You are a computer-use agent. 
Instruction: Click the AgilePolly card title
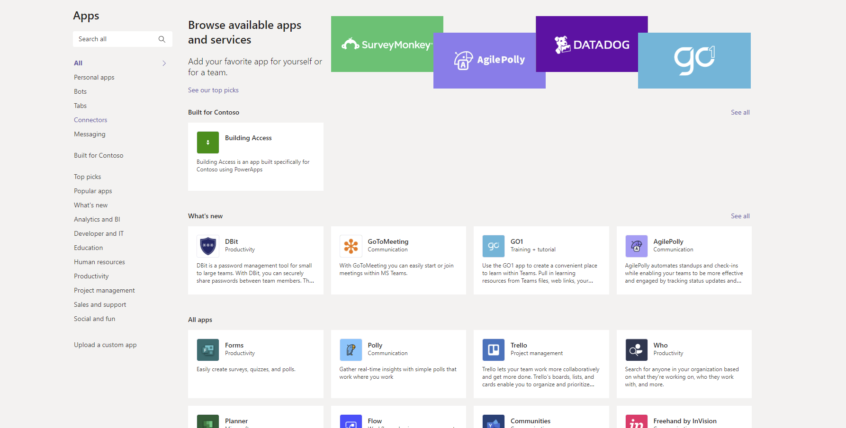[x=668, y=241]
